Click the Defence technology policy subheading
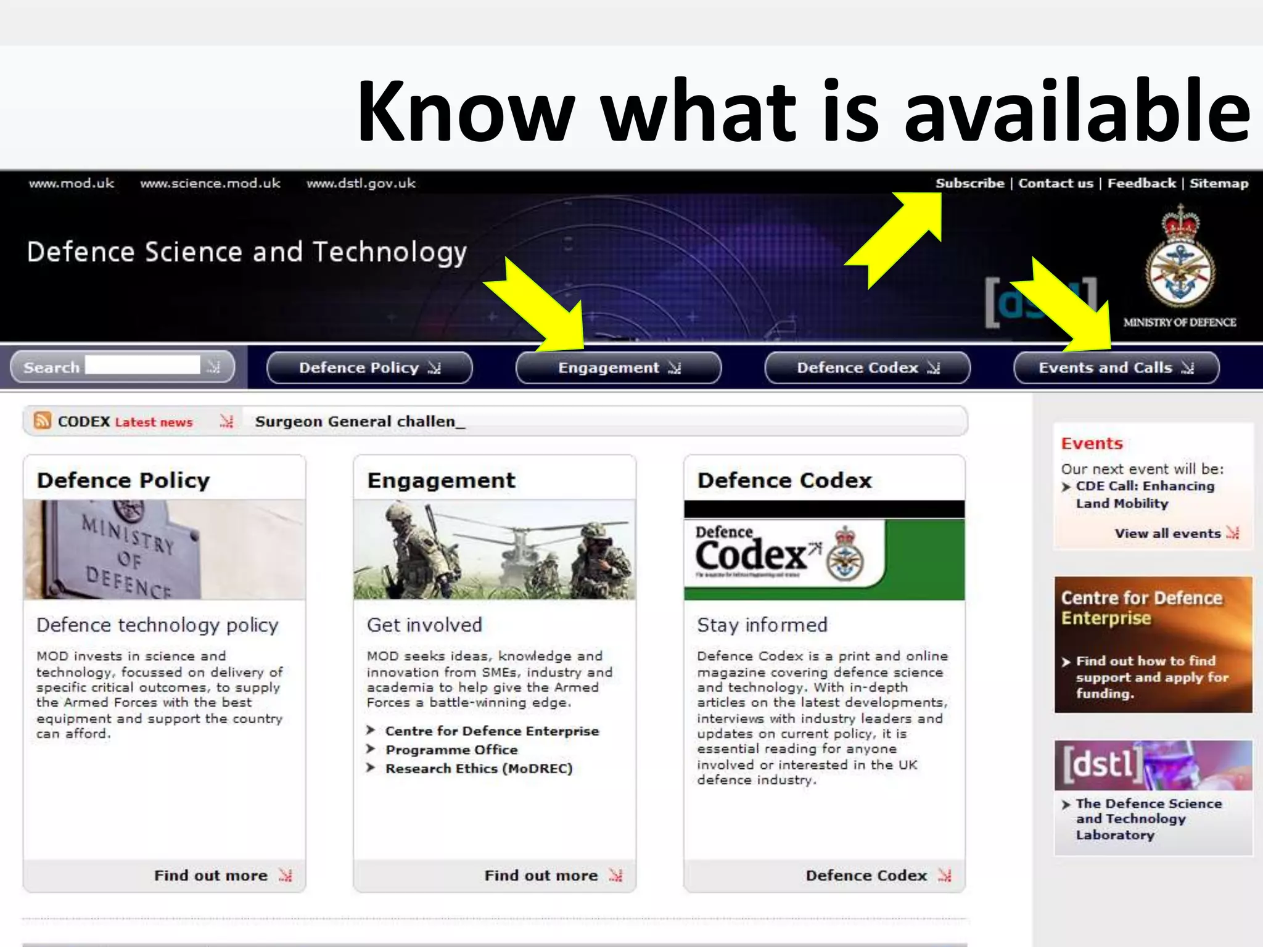Screen dimensions: 1263x947 (157, 625)
